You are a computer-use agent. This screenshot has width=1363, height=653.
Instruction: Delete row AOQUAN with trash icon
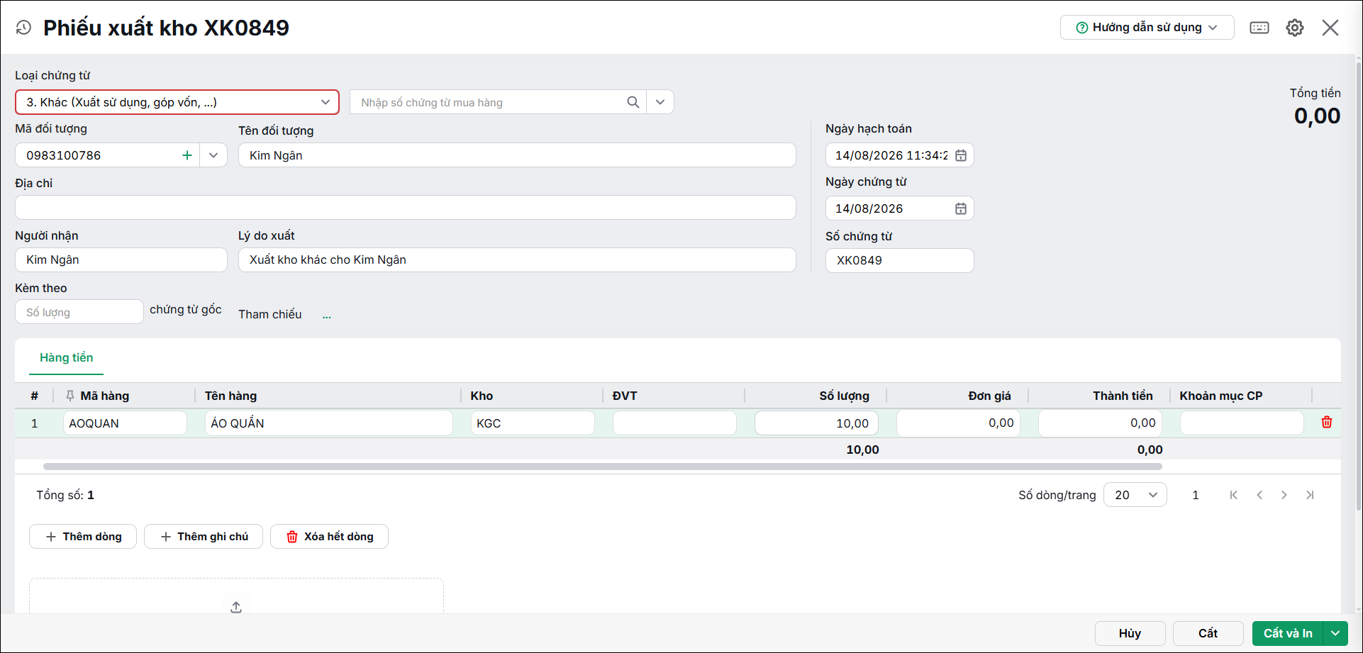(1327, 423)
